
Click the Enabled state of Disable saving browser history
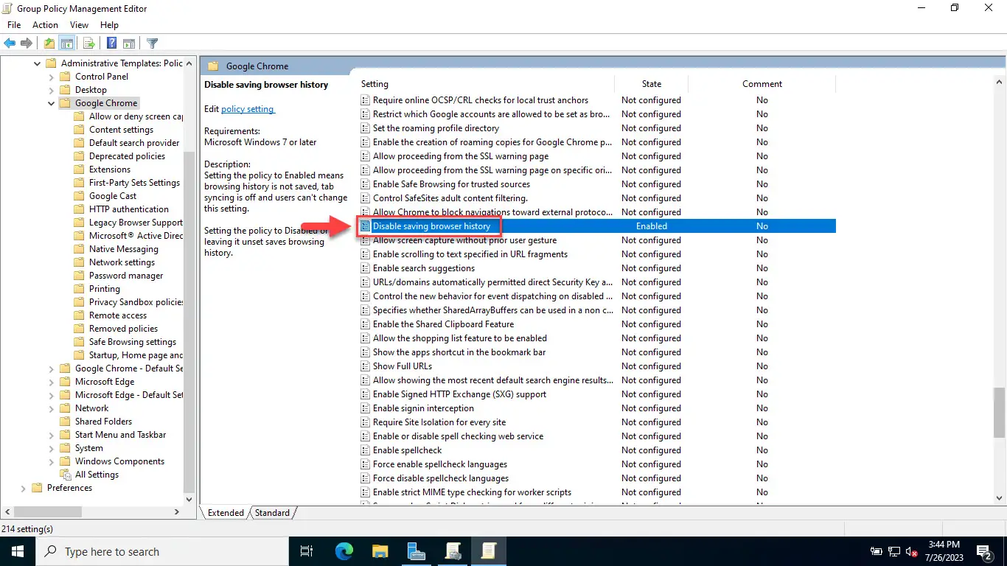pyautogui.click(x=652, y=226)
